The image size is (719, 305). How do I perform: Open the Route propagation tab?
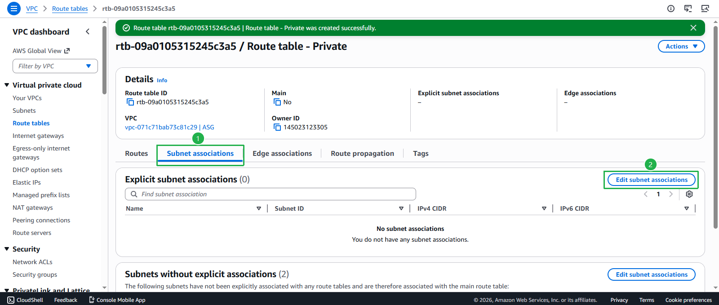(x=362, y=153)
